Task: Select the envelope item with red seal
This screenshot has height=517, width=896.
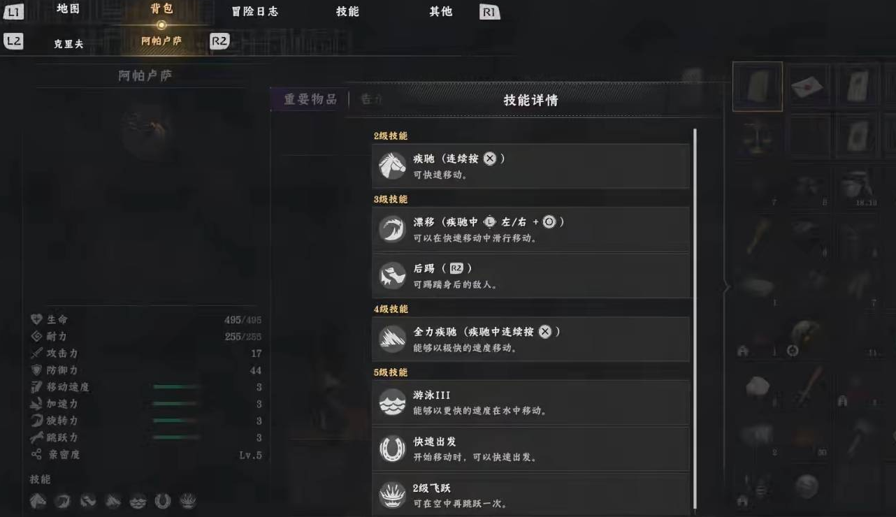Action: [x=808, y=85]
